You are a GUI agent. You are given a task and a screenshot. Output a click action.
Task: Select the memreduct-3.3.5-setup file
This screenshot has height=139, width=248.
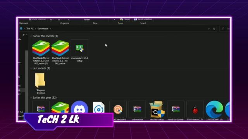point(79,51)
